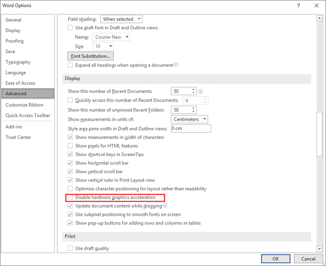Click the scrollbar down arrow
Screen dimensions: 326x266
319,248
